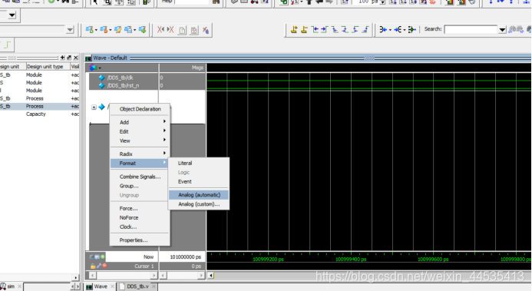This screenshot has height=291, width=532.
Task: Select Analog (automatic) format
Action: pos(199,195)
